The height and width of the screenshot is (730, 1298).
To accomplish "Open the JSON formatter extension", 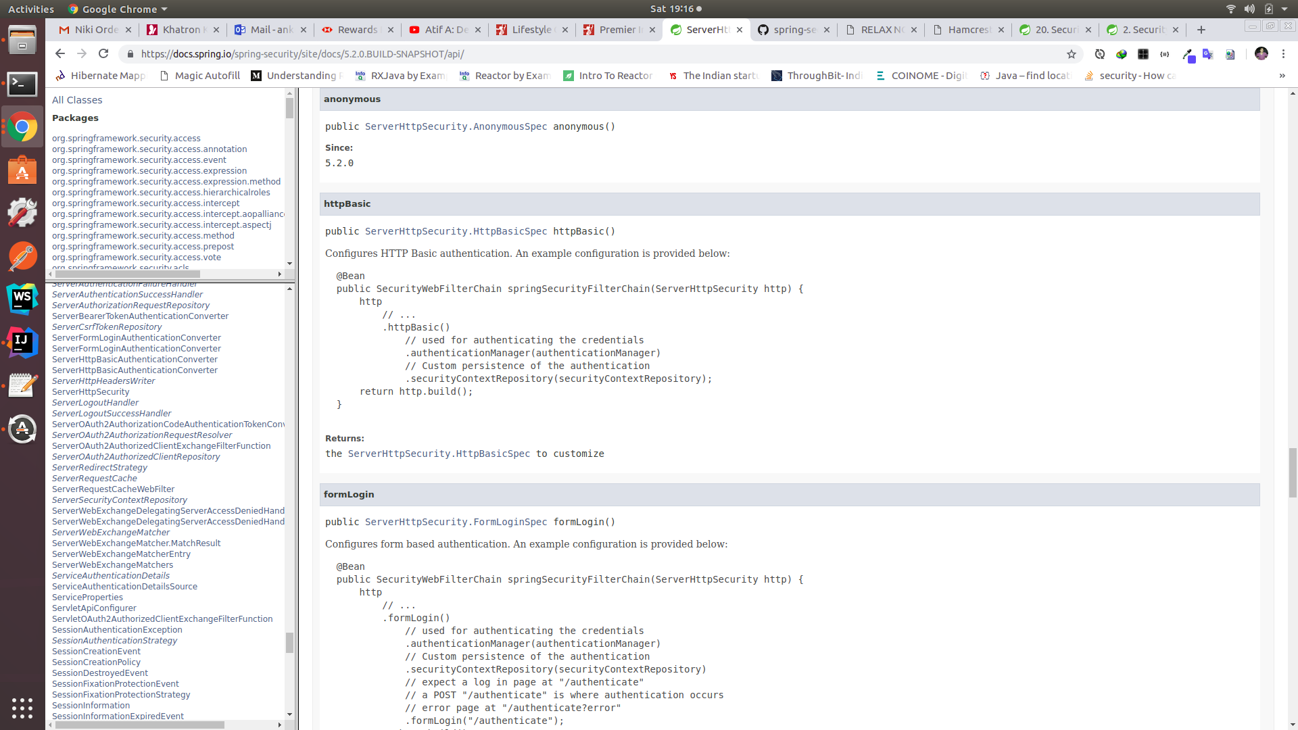I will point(1165,54).
